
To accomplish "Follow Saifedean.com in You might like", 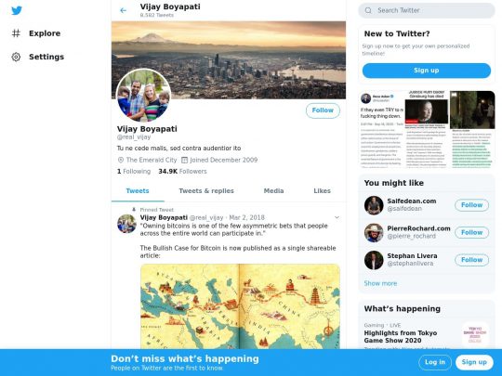I will [x=471, y=205].
